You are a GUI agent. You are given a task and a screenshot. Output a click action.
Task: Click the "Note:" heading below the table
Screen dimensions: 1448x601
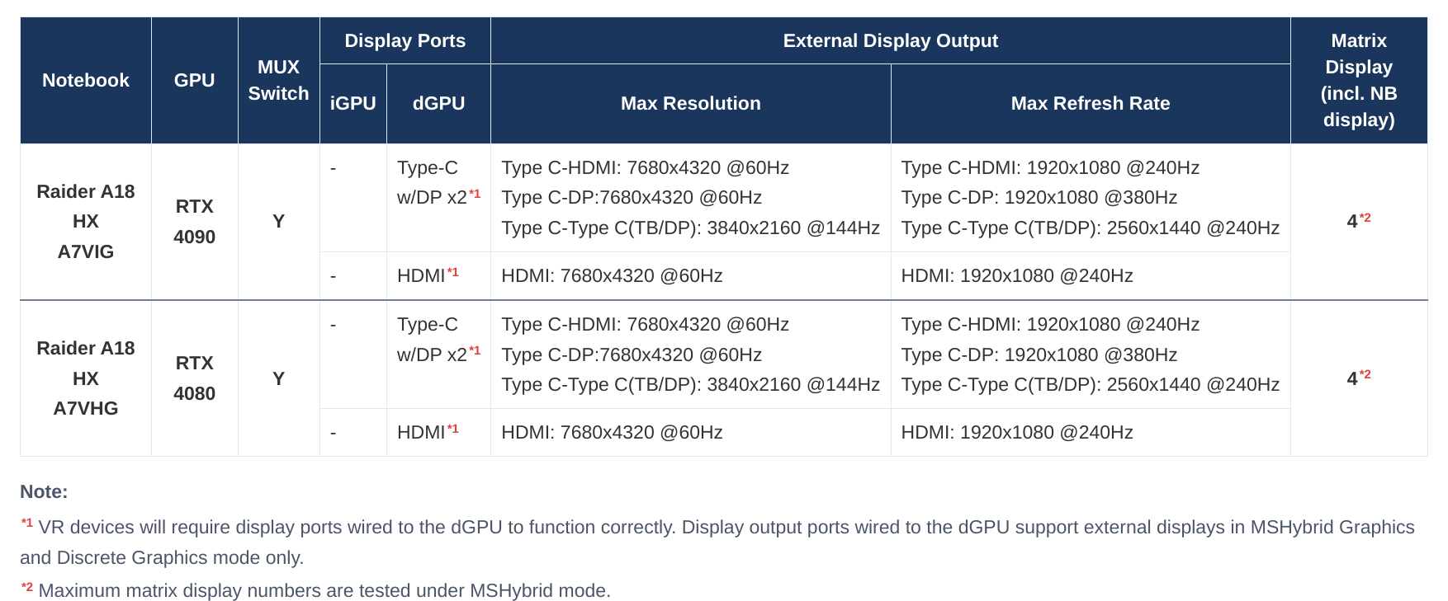click(44, 491)
